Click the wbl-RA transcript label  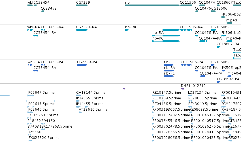point(34,27)
